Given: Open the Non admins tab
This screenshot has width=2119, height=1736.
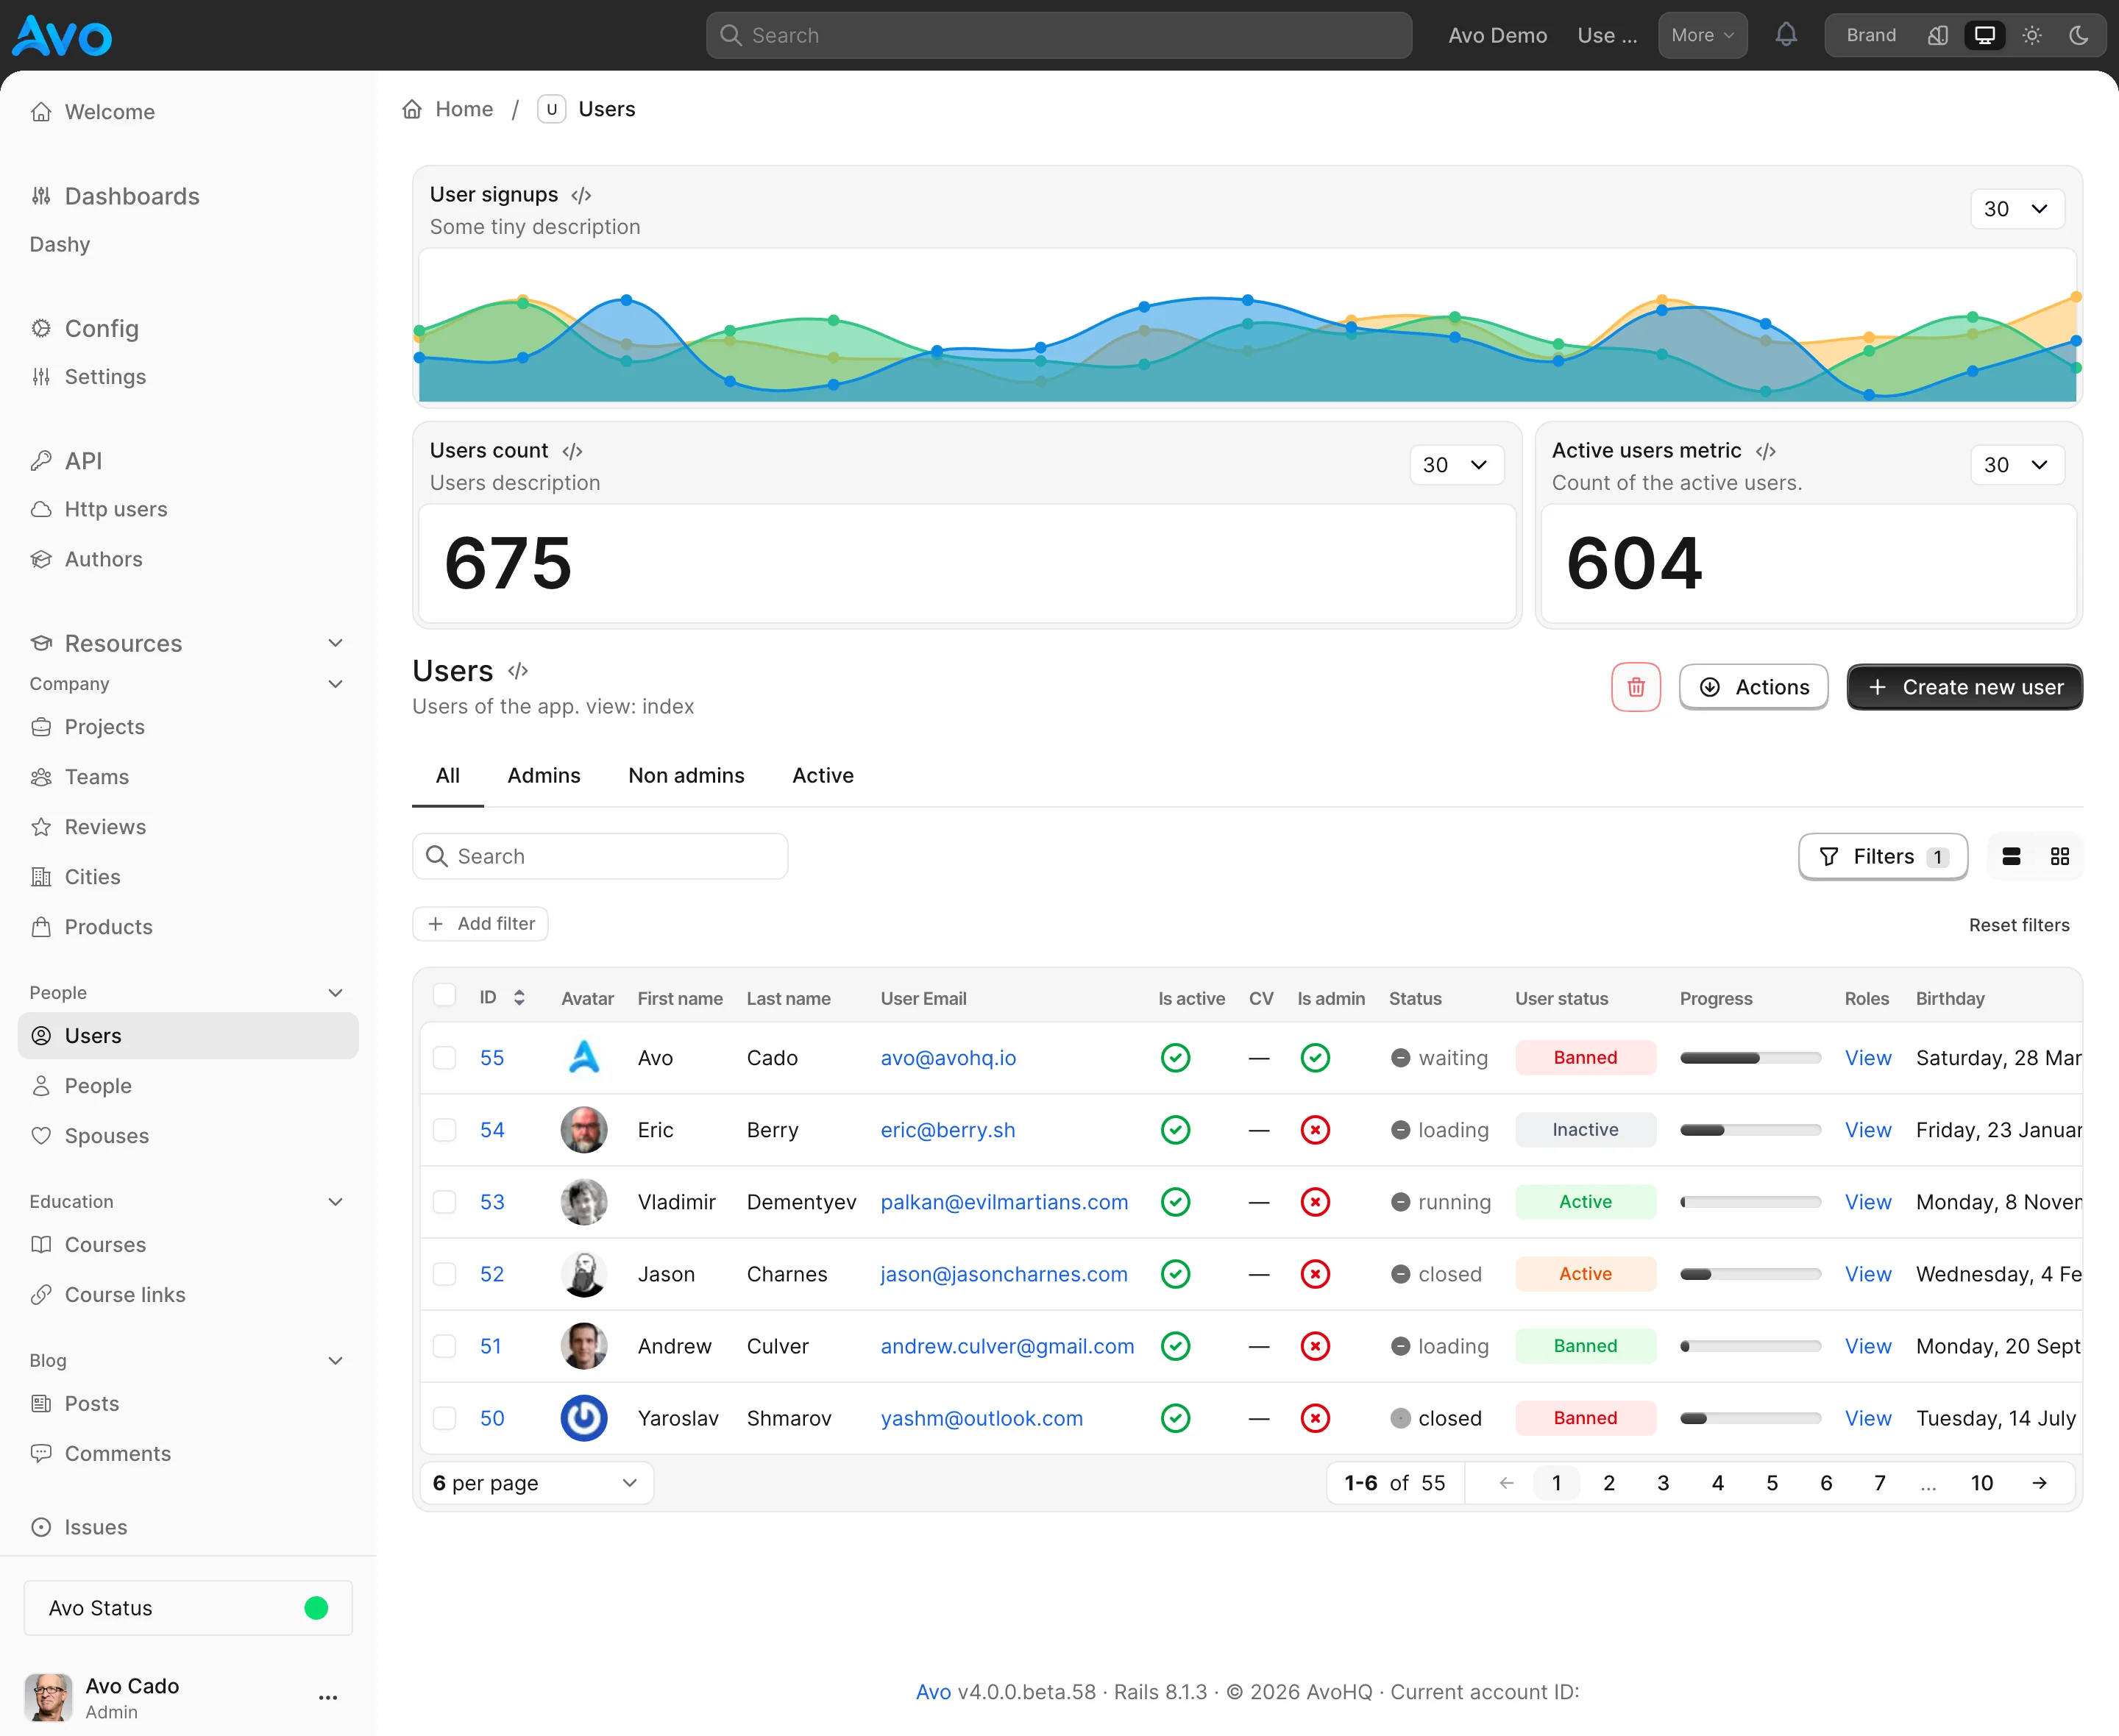Looking at the screenshot, I should coord(686,776).
